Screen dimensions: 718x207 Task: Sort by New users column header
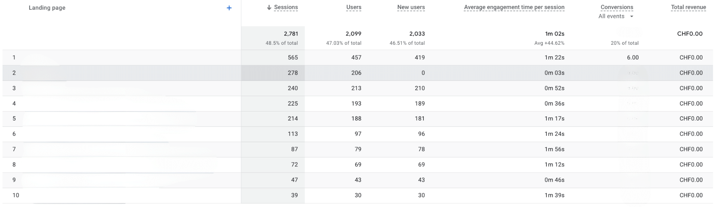coord(411,7)
